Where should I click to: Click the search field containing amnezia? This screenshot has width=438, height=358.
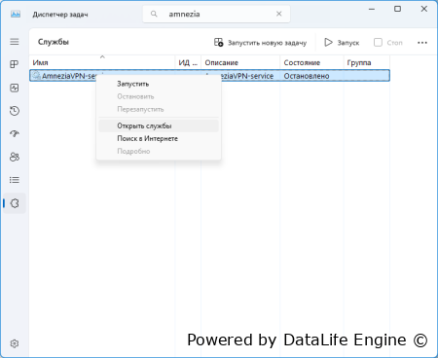click(x=216, y=14)
